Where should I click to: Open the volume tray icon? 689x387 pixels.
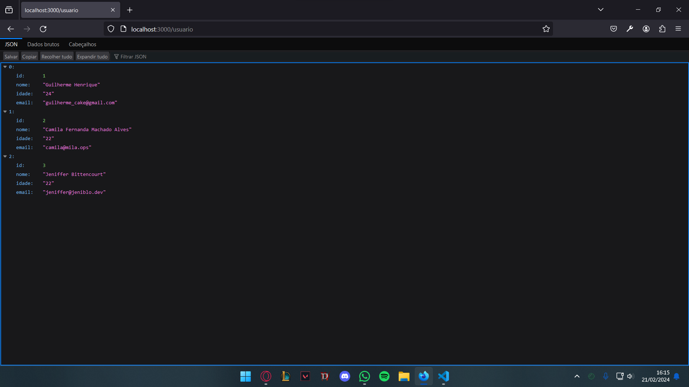pos(631,376)
